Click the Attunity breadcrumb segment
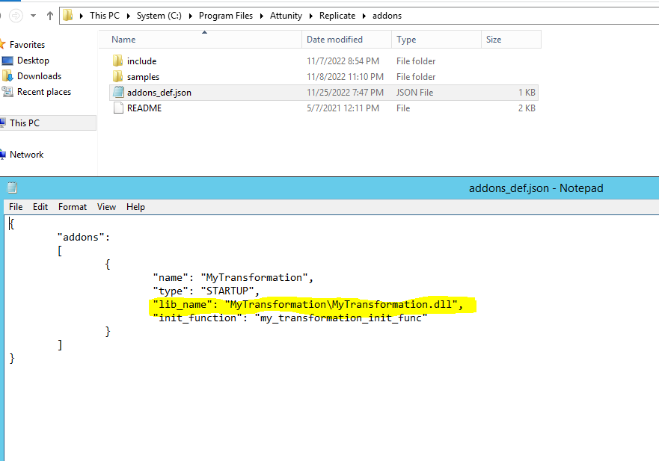This screenshot has height=461, width=659. (x=286, y=16)
